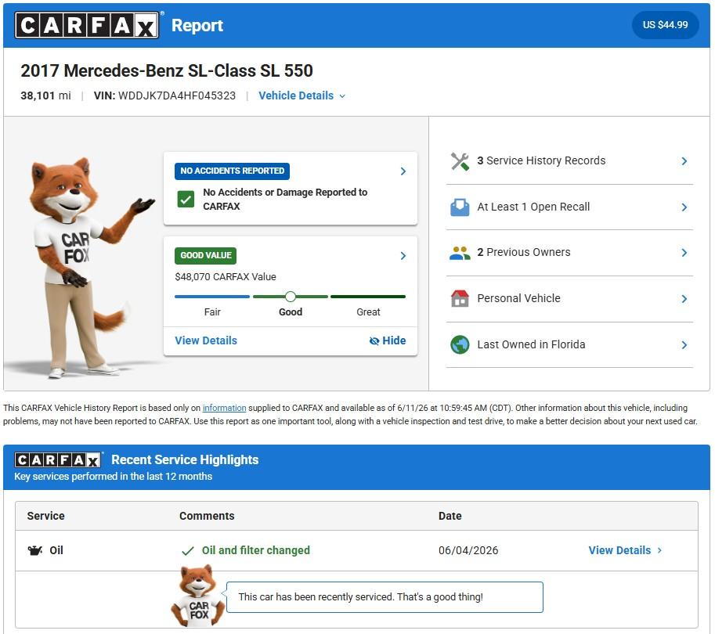Click the CARFAX logo in the header
The image size is (715, 634).
87,25
